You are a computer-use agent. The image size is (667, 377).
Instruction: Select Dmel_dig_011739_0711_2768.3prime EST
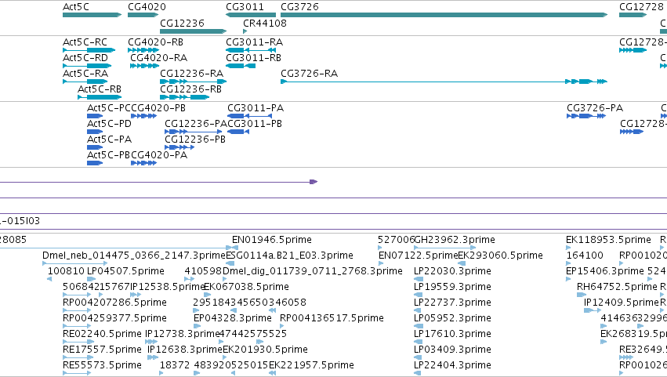313,271
